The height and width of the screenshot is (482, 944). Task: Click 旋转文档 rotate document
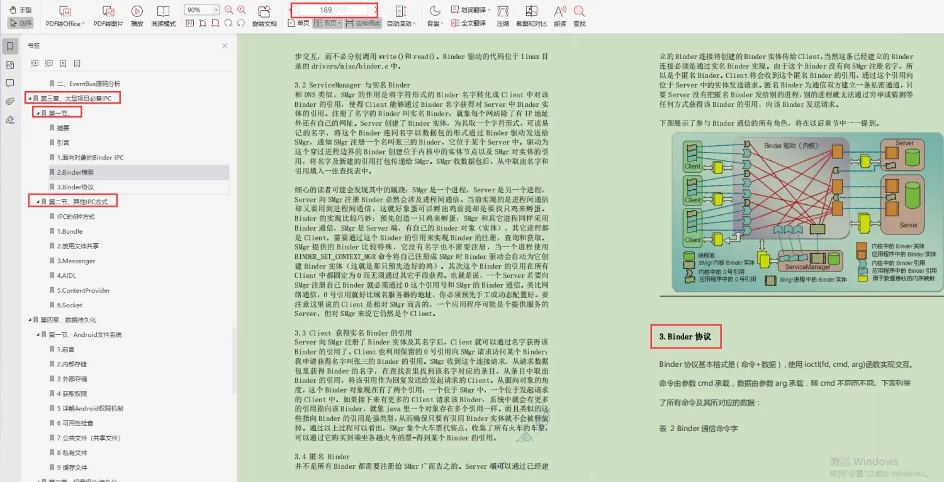[264, 17]
